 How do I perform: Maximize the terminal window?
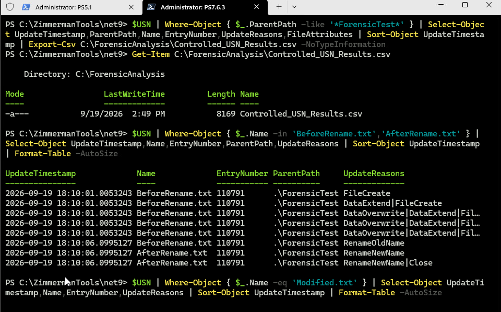pyautogui.click(x=465, y=5)
